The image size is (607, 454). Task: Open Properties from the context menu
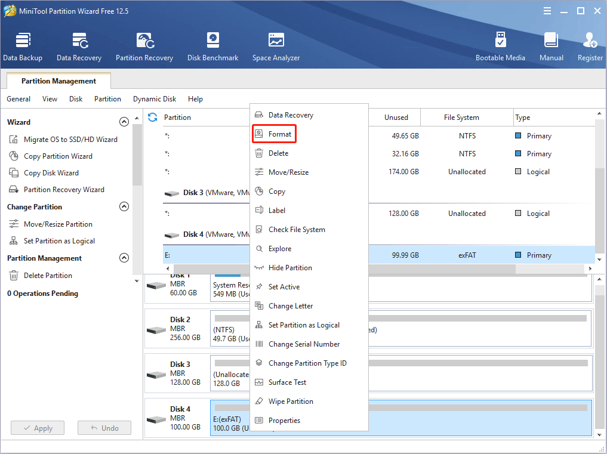tap(309, 421)
